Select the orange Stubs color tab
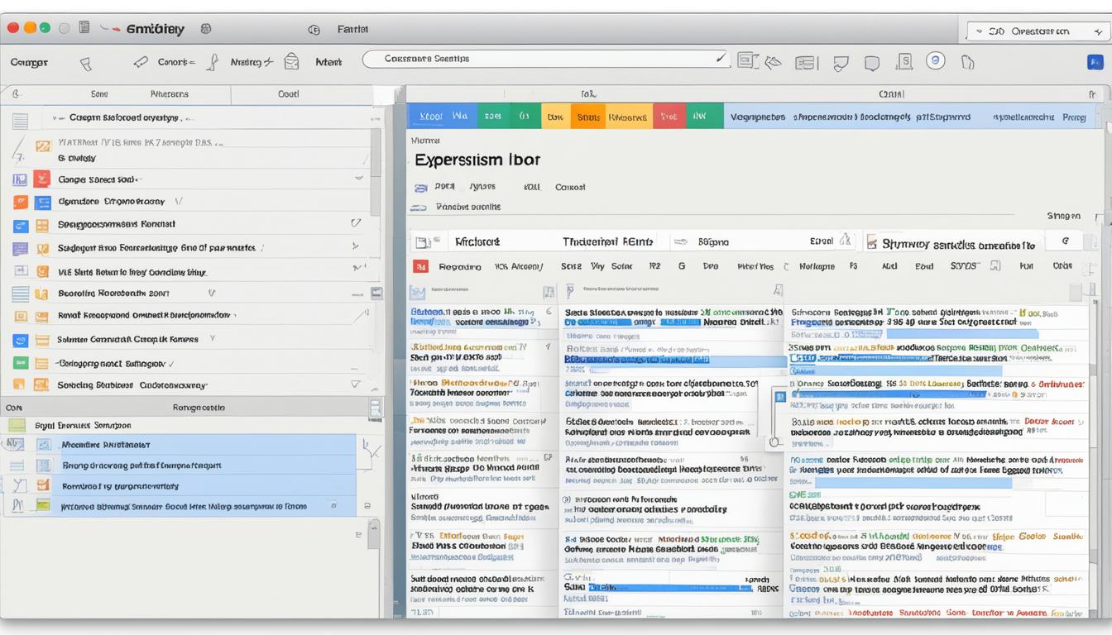This screenshot has width=1112, height=635. (587, 117)
